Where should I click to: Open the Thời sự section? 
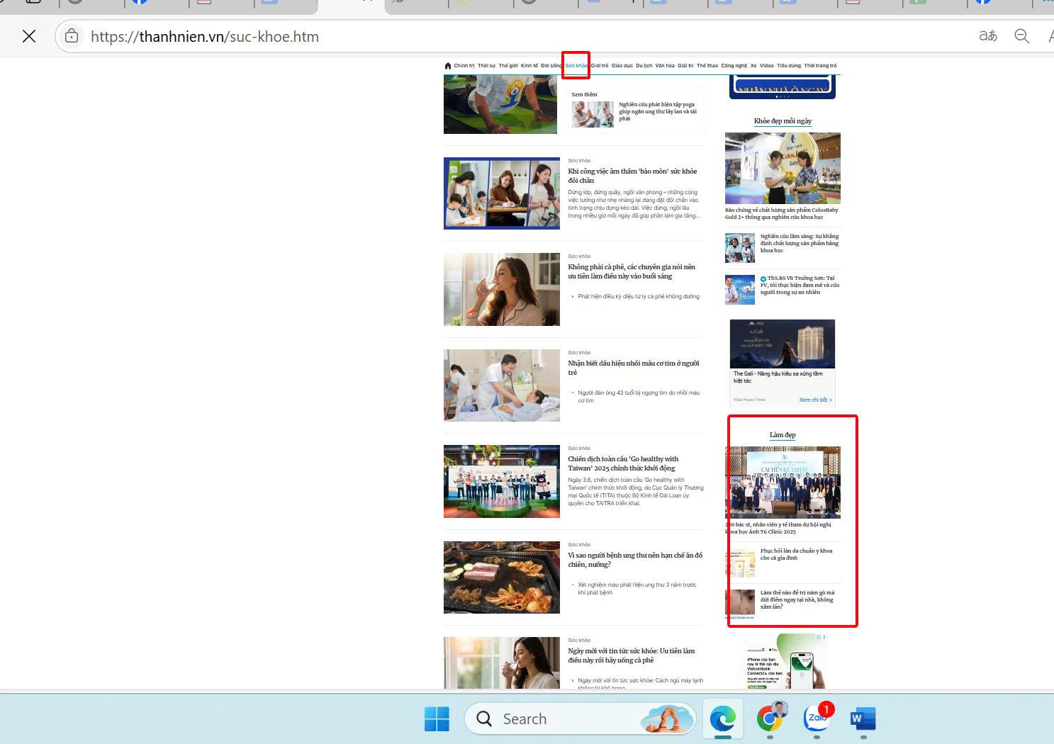[487, 66]
